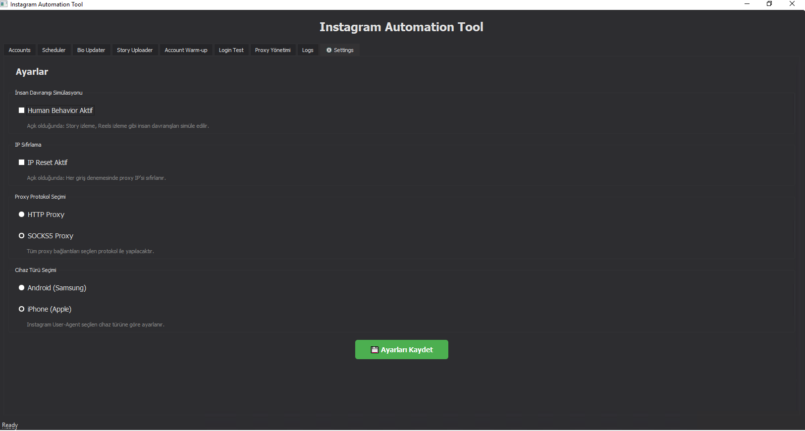The image size is (805, 431).
Task: Click the proxy IP'si sıfırlanır hint text
Action: click(x=96, y=178)
